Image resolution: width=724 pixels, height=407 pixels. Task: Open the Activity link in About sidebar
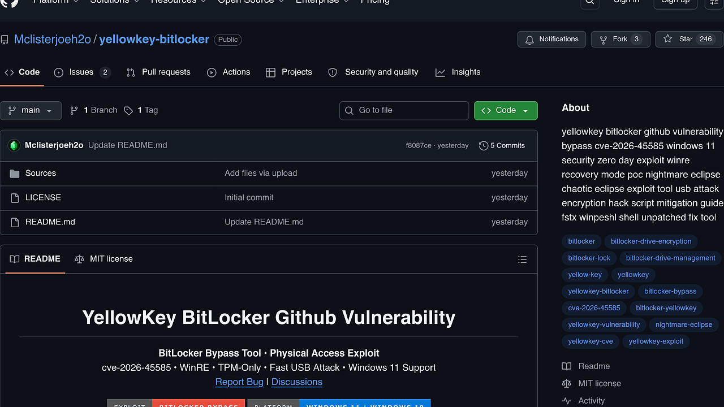pos(584,400)
